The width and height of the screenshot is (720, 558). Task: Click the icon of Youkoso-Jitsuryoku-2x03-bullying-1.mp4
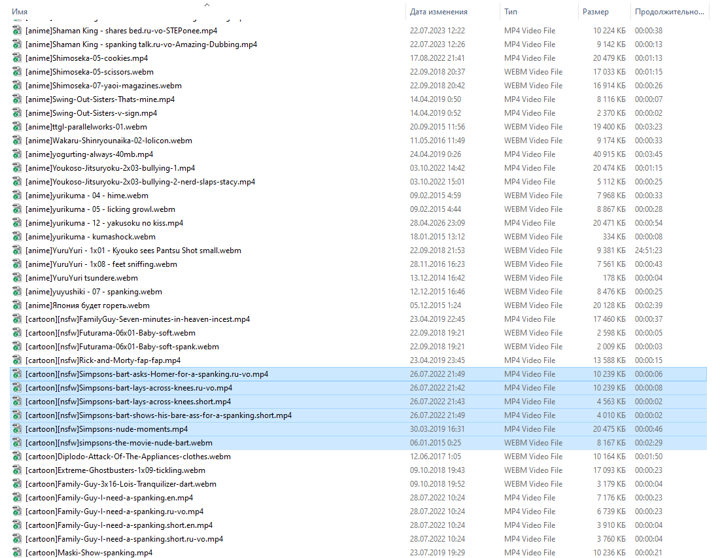[17, 168]
